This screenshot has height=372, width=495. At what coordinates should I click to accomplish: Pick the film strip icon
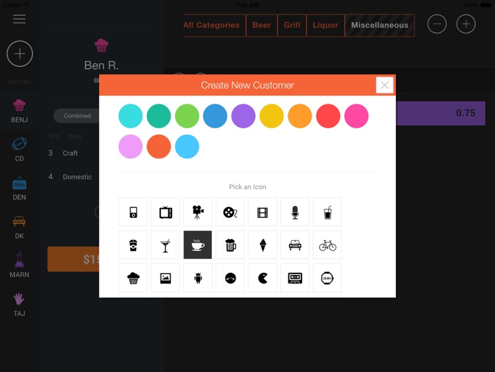[x=262, y=212]
